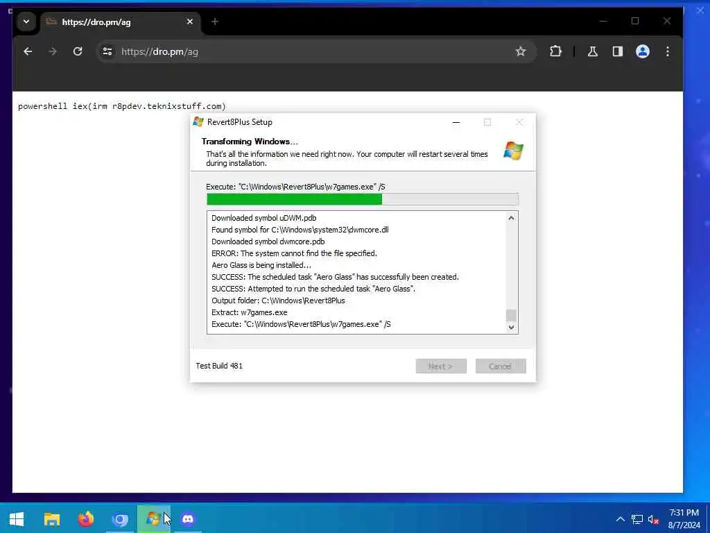710x533 pixels.
Task: Select the https://dro.pm/ag tab
Action: pyautogui.click(x=121, y=22)
